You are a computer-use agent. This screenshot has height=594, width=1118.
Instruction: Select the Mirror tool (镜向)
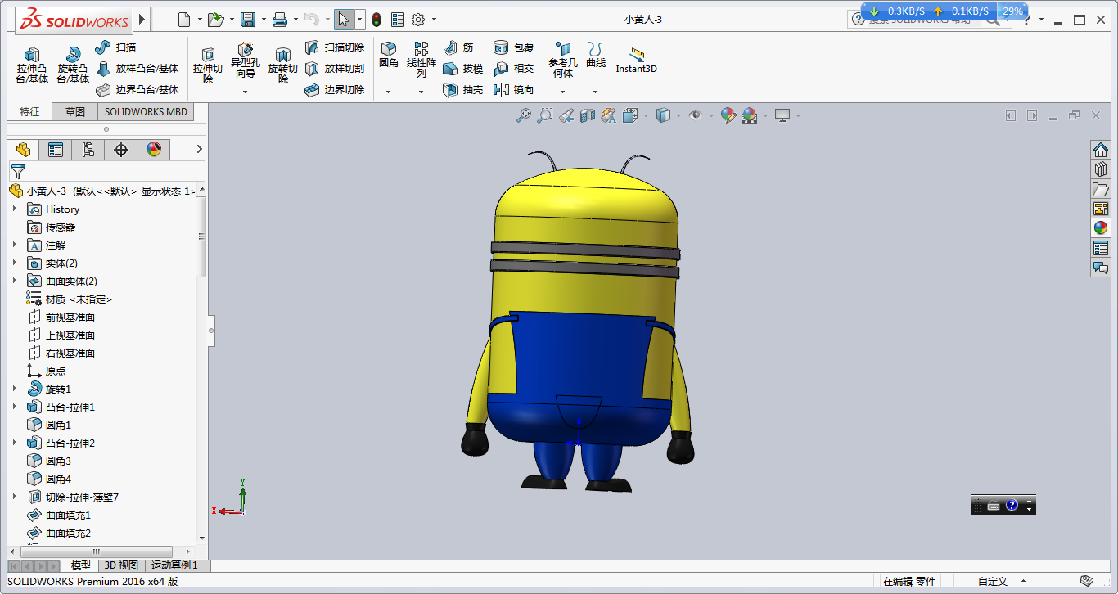pos(513,90)
